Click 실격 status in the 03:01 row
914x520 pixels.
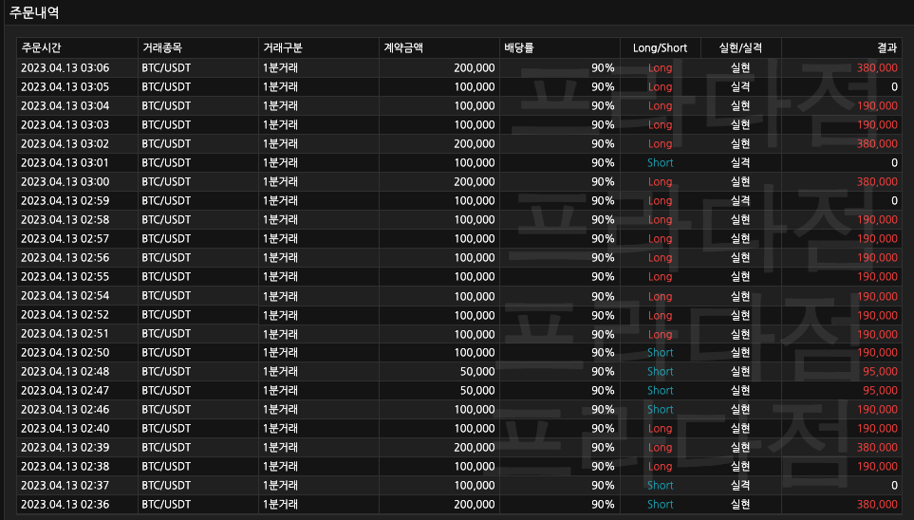tap(740, 162)
